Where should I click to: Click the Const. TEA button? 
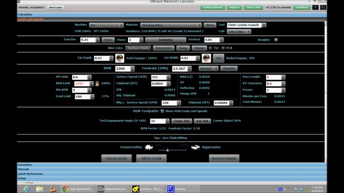(182, 121)
